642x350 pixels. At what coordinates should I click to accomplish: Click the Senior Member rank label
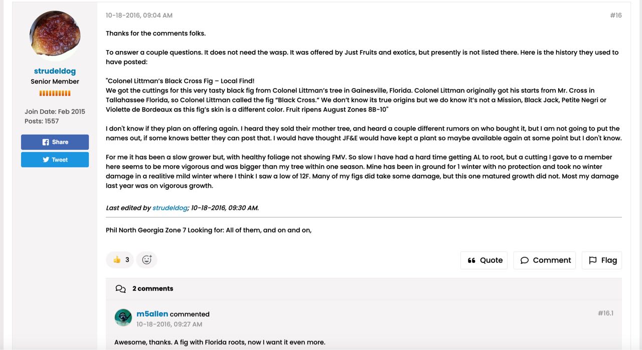click(x=55, y=82)
